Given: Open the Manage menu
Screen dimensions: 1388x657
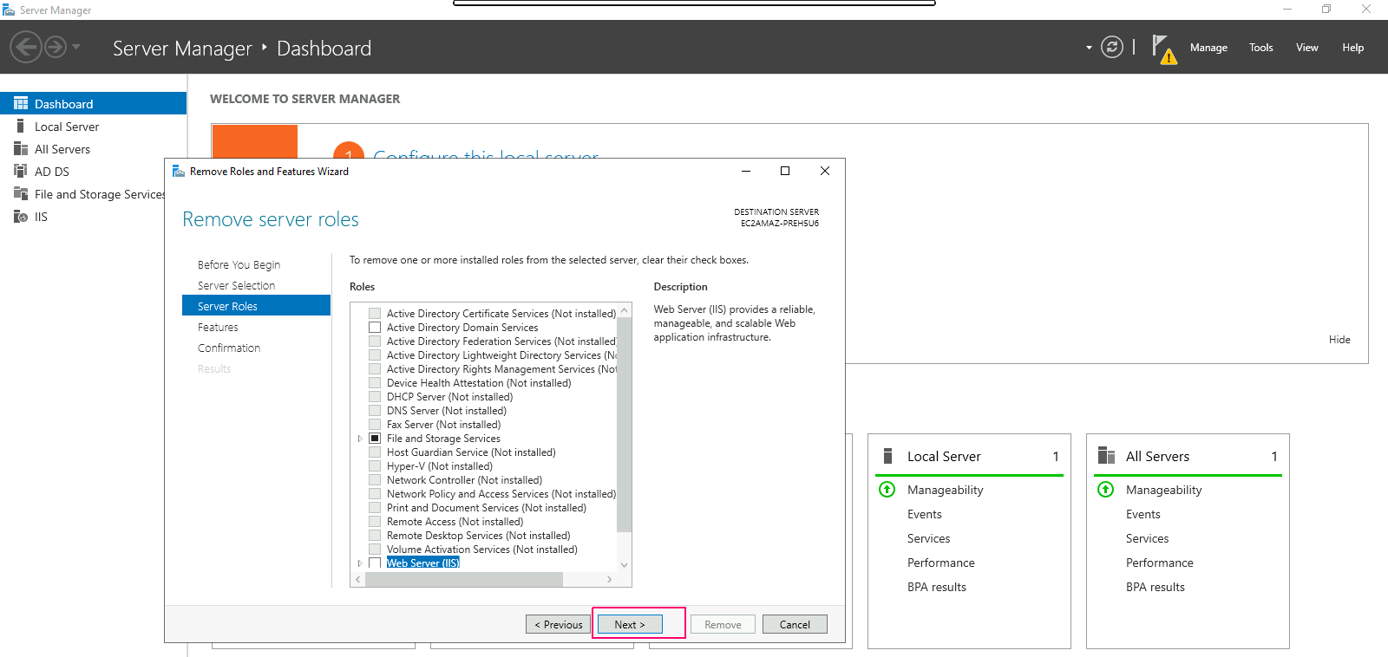Looking at the screenshot, I should (x=1208, y=48).
